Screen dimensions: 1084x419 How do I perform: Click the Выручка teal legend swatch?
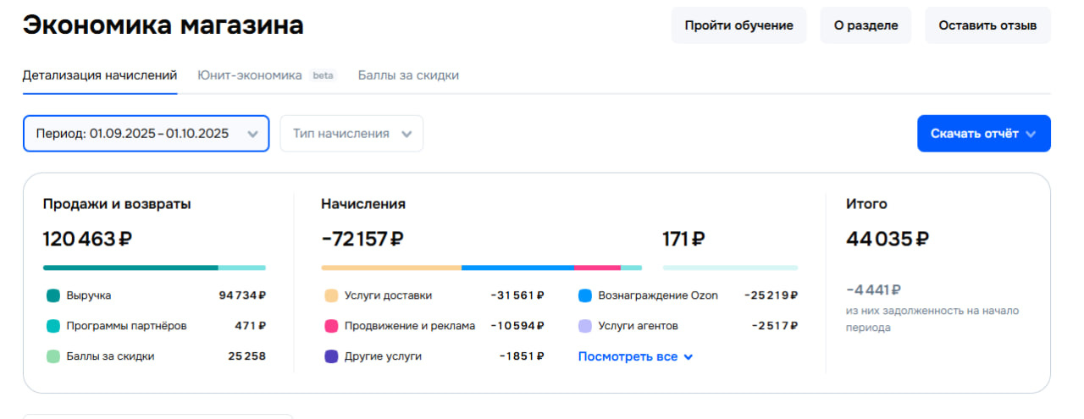53,296
